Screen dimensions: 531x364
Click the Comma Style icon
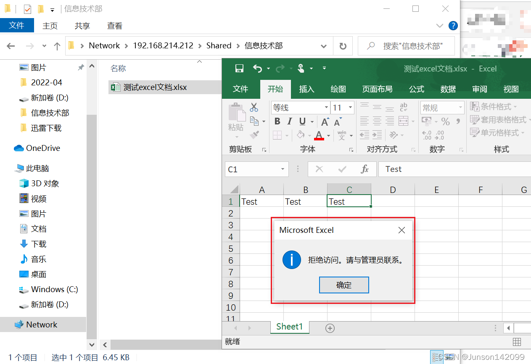(458, 121)
